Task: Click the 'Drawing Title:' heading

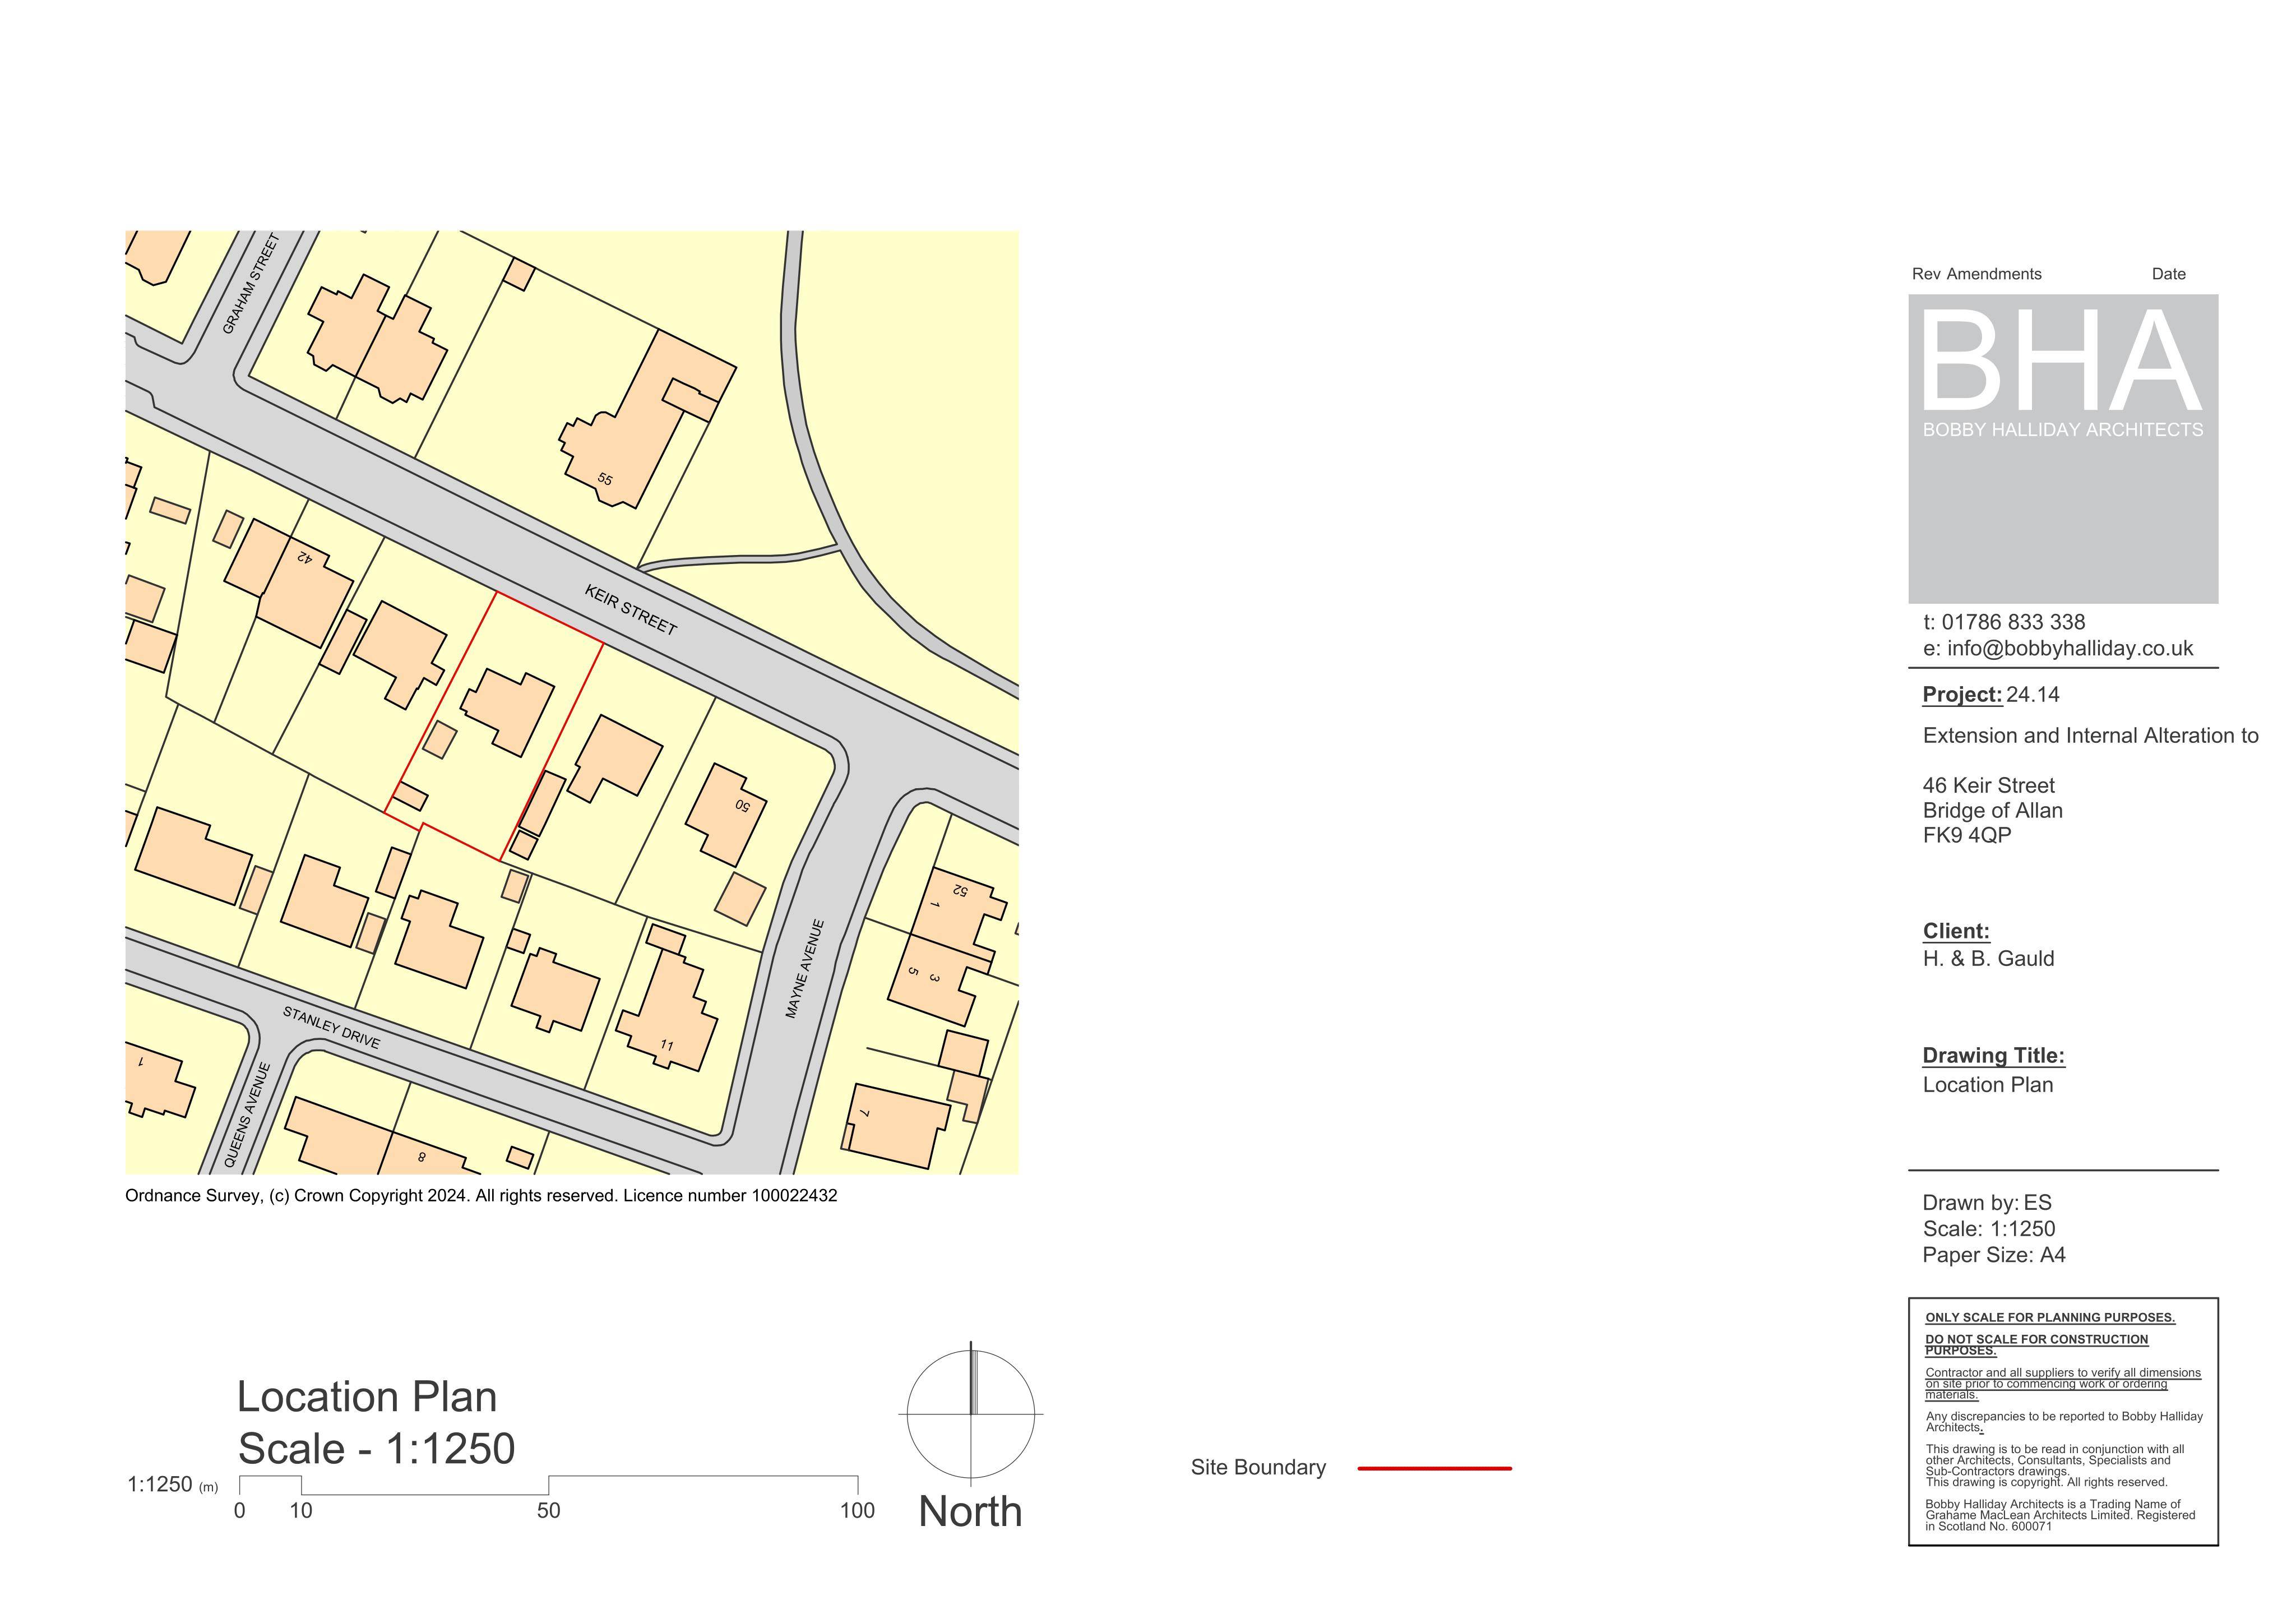Action: coord(1993,1055)
